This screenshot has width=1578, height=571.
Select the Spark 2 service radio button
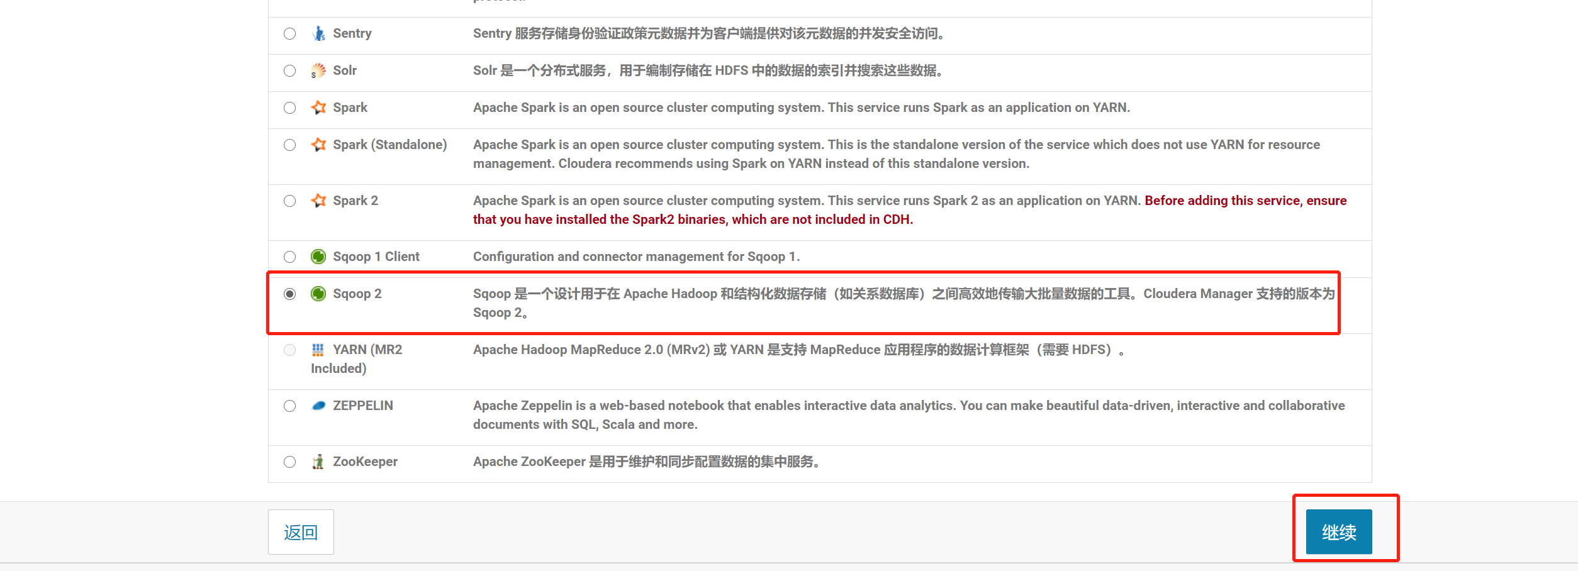pos(290,201)
